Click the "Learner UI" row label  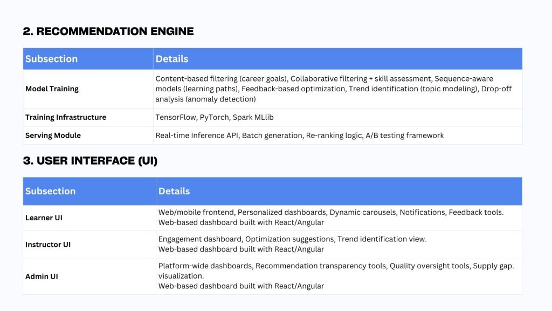[43, 218]
